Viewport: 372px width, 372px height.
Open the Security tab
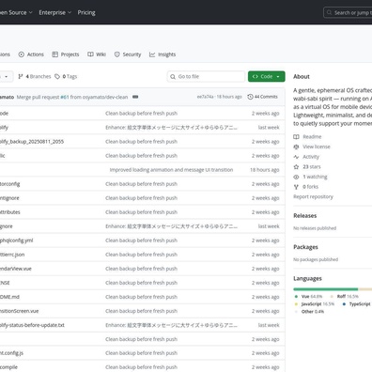coord(128,54)
